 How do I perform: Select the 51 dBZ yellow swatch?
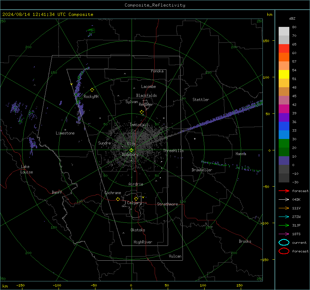(x=284, y=74)
